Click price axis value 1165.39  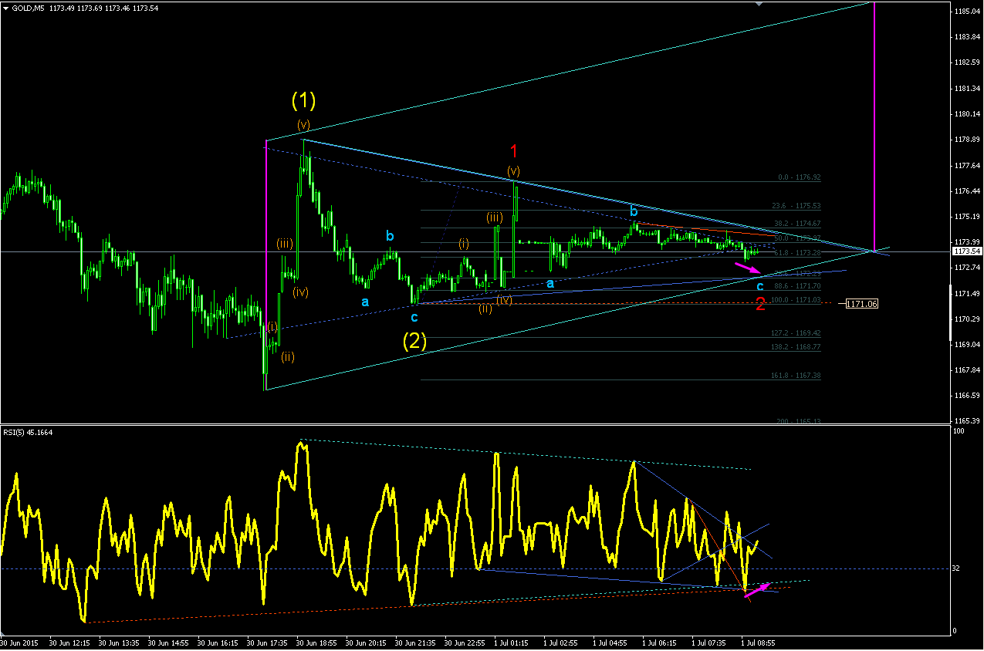click(x=967, y=421)
